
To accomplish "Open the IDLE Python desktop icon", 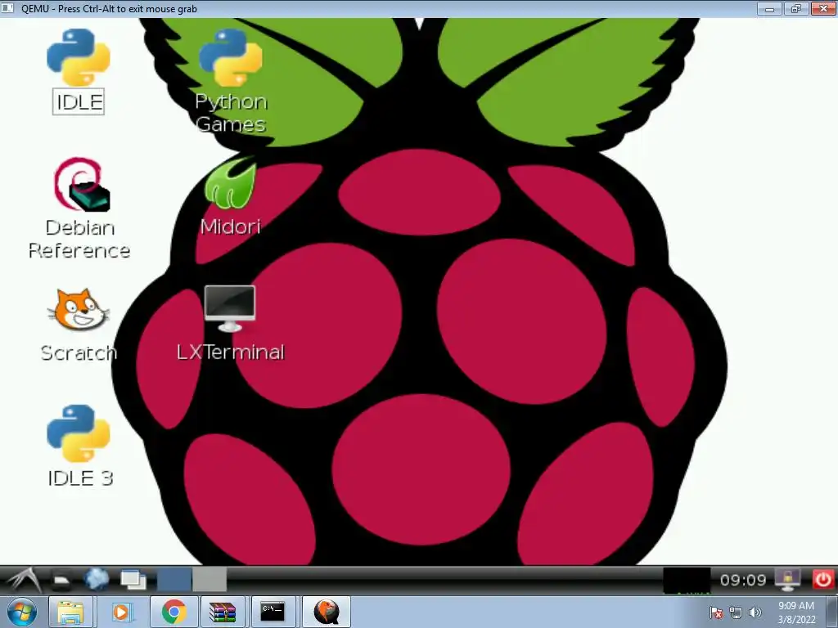I will [x=79, y=70].
